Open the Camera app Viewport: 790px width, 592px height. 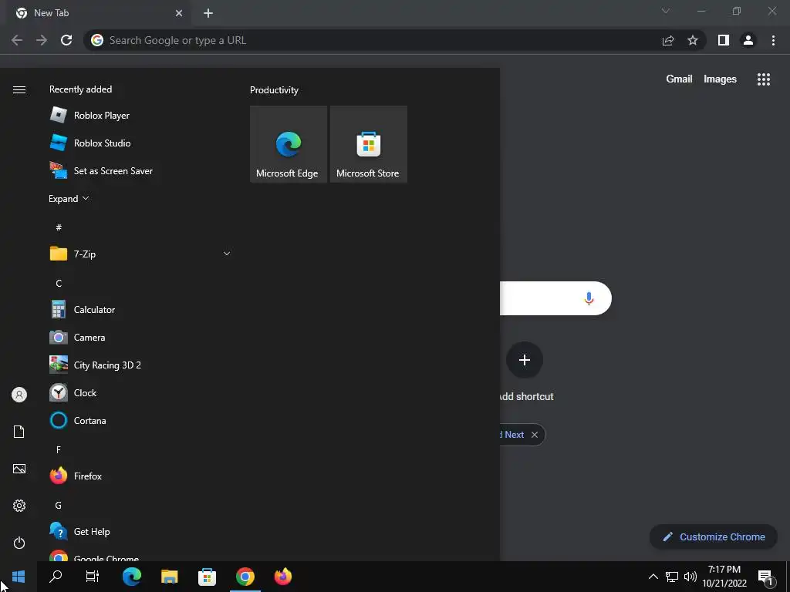click(140, 338)
